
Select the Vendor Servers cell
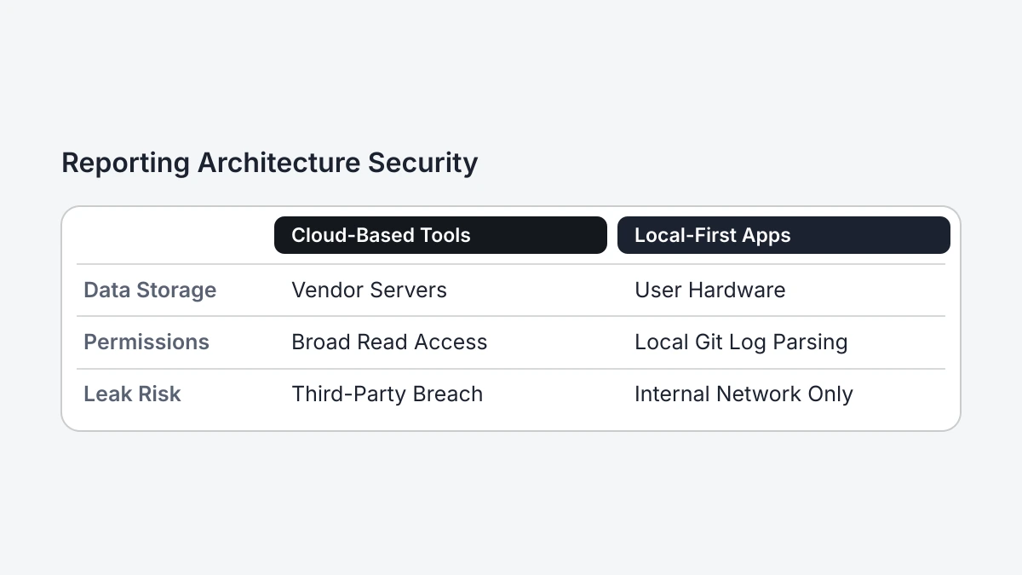369,290
